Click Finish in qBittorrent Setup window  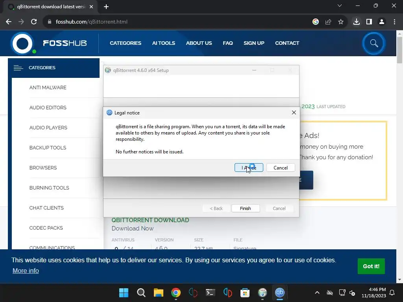pyautogui.click(x=246, y=208)
